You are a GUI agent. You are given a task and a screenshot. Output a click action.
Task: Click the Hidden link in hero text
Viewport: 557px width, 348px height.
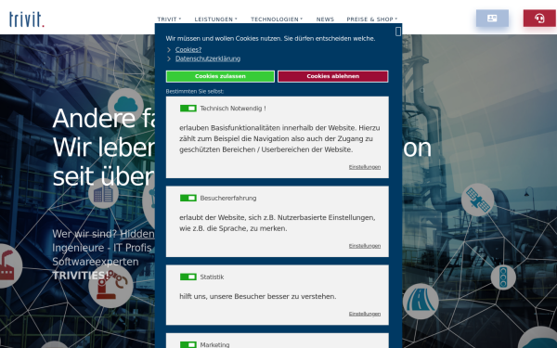click(x=137, y=234)
